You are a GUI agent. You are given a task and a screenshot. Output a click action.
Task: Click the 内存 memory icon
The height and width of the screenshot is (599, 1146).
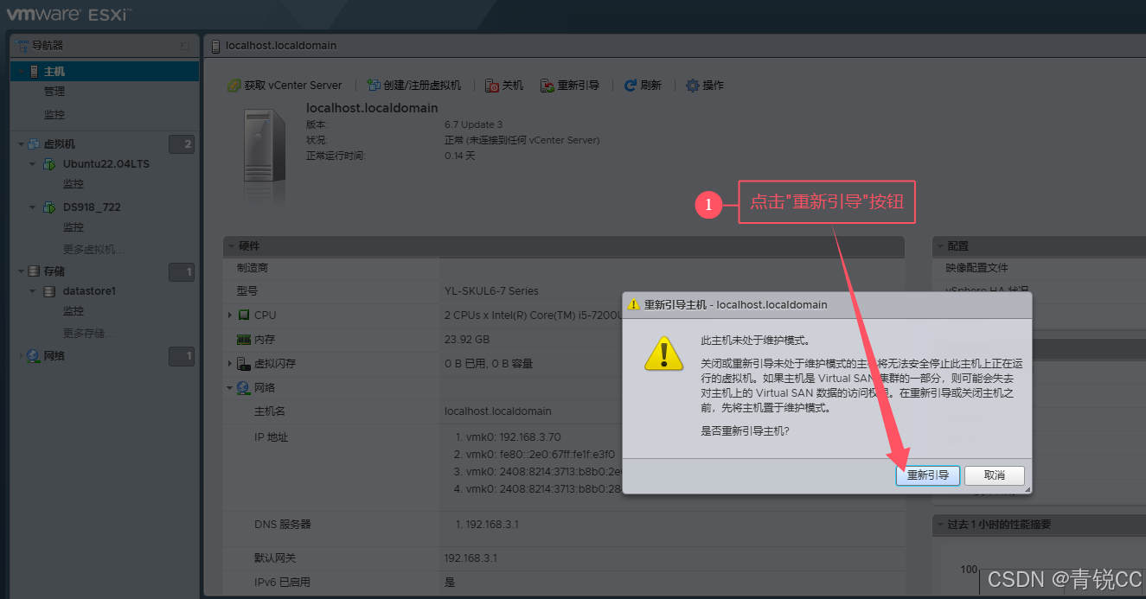pyautogui.click(x=244, y=340)
